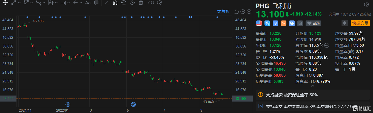Open quote panel settings gear
The width and height of the screenshot is (373, 113).
[x=366, y=5]
